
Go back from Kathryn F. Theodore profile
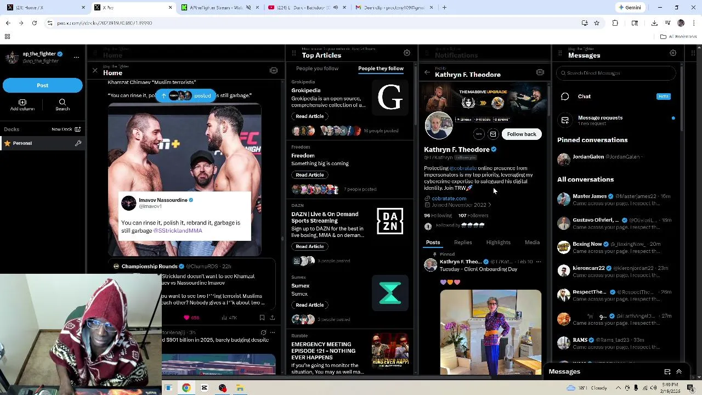click(x=427, y=72)
